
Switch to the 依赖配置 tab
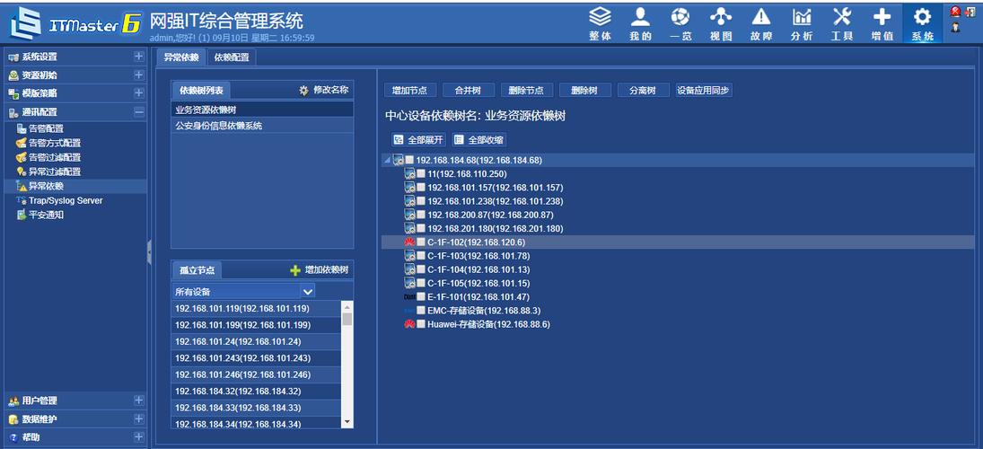coord(232,57)
